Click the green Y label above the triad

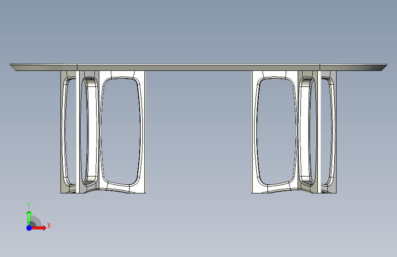click(x=29, y=206)
